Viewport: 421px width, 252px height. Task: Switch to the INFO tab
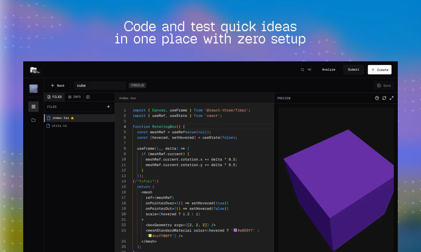point(75,97)
